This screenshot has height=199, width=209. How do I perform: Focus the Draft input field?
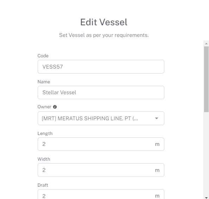pos(101,194)
